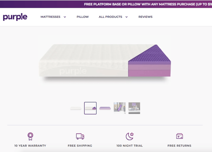Select the person on bed thumbnail
This screenshot has height=152, width=212.
point(134,108)
